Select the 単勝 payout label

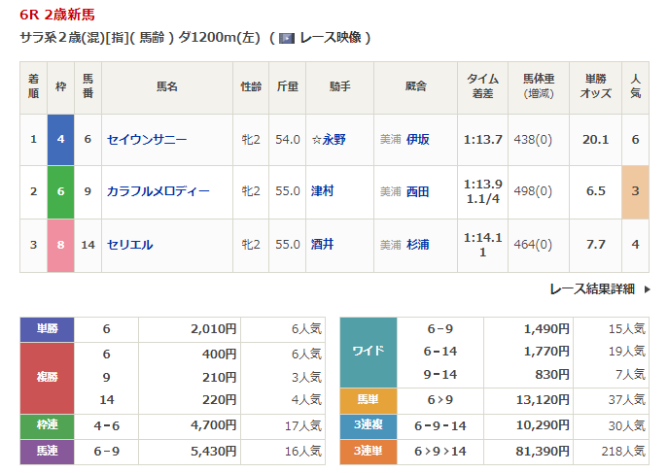tap(47, 328)
